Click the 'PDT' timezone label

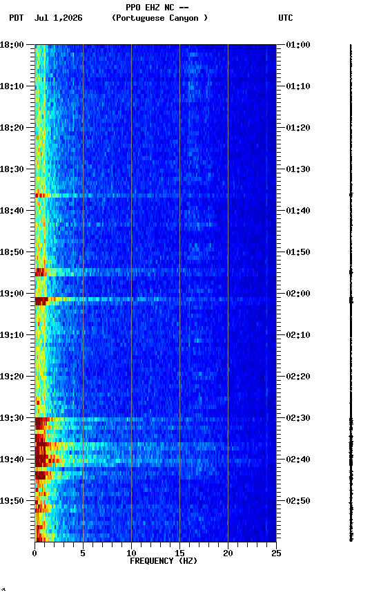click(16, 18)
